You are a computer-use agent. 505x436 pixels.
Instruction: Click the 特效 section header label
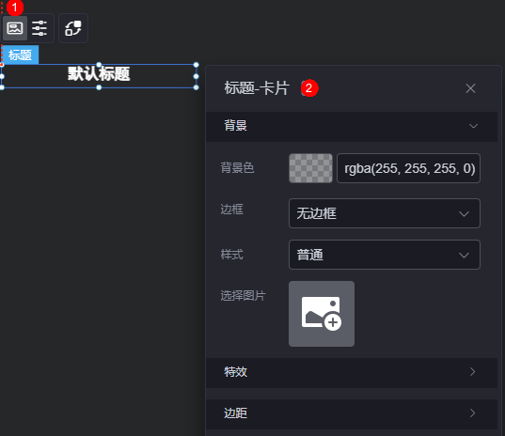pyautogui.click(x=235, y=372)
